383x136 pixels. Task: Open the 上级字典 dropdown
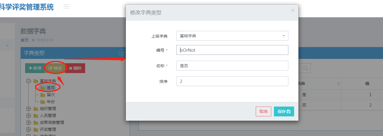[232, 36]
